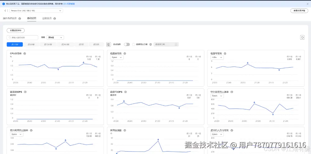The height and width of the screenshot is (154, 311).
Task: Select the 近3小时 time range
Action: (x=31, y=45)
